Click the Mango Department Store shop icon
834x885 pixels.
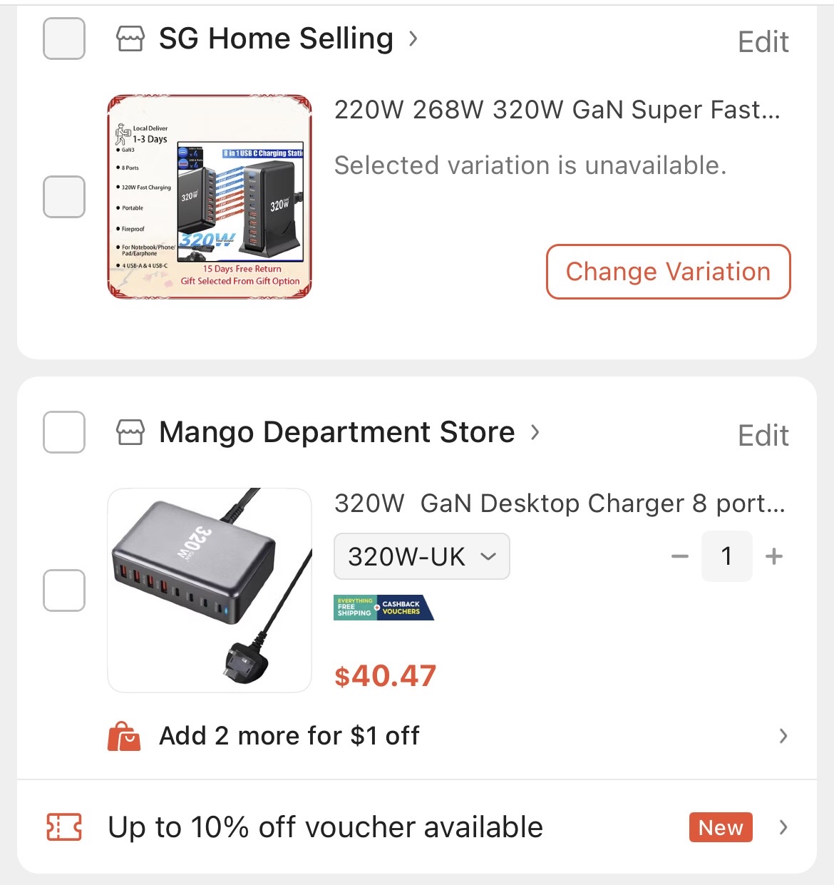[x=130, y=432]
